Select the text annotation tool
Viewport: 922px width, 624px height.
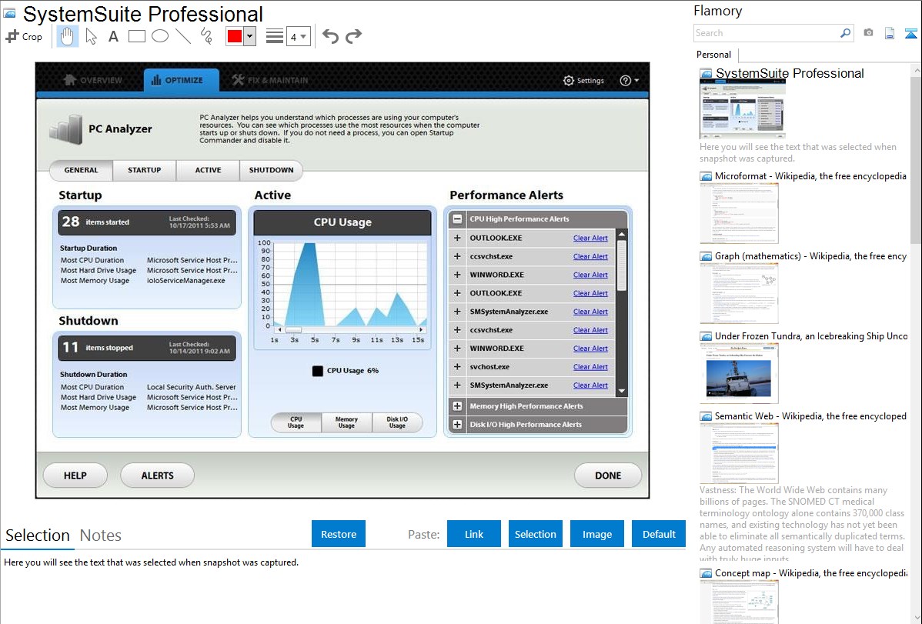[x=113, y=36]
